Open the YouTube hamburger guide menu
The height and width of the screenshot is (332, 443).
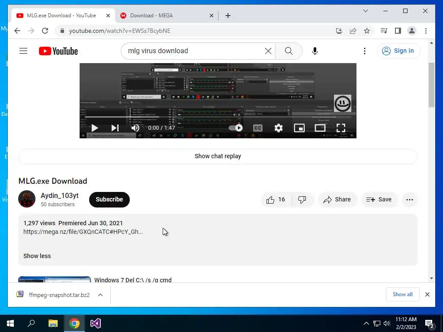(x=23, y=51)
